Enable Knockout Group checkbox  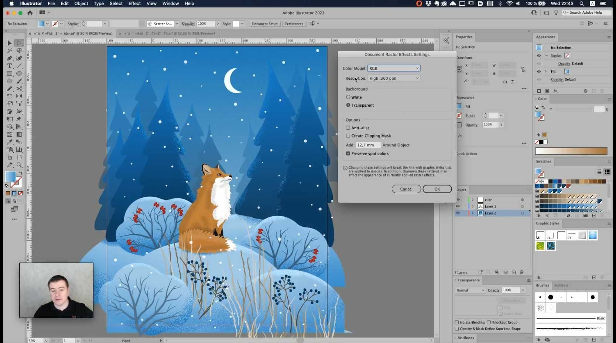[x=489, y=322]
